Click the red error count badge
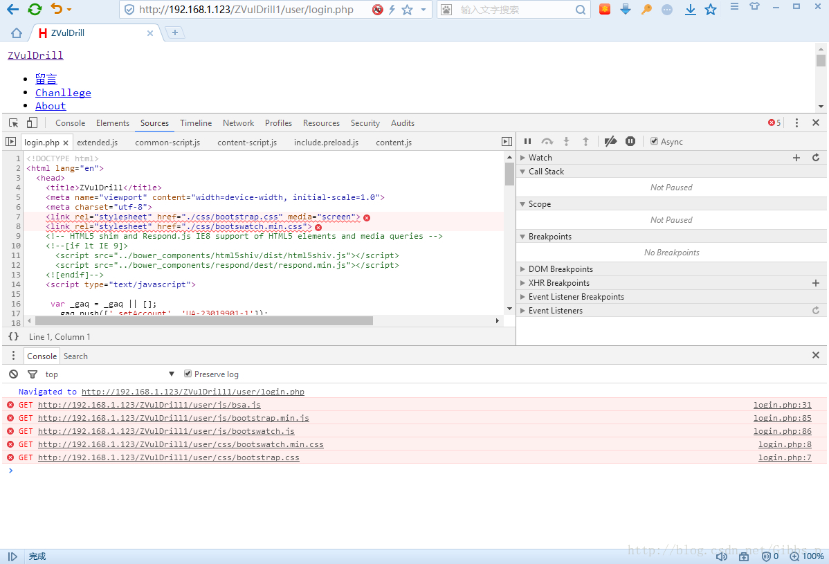829x564 pixels. click(774, 122)
